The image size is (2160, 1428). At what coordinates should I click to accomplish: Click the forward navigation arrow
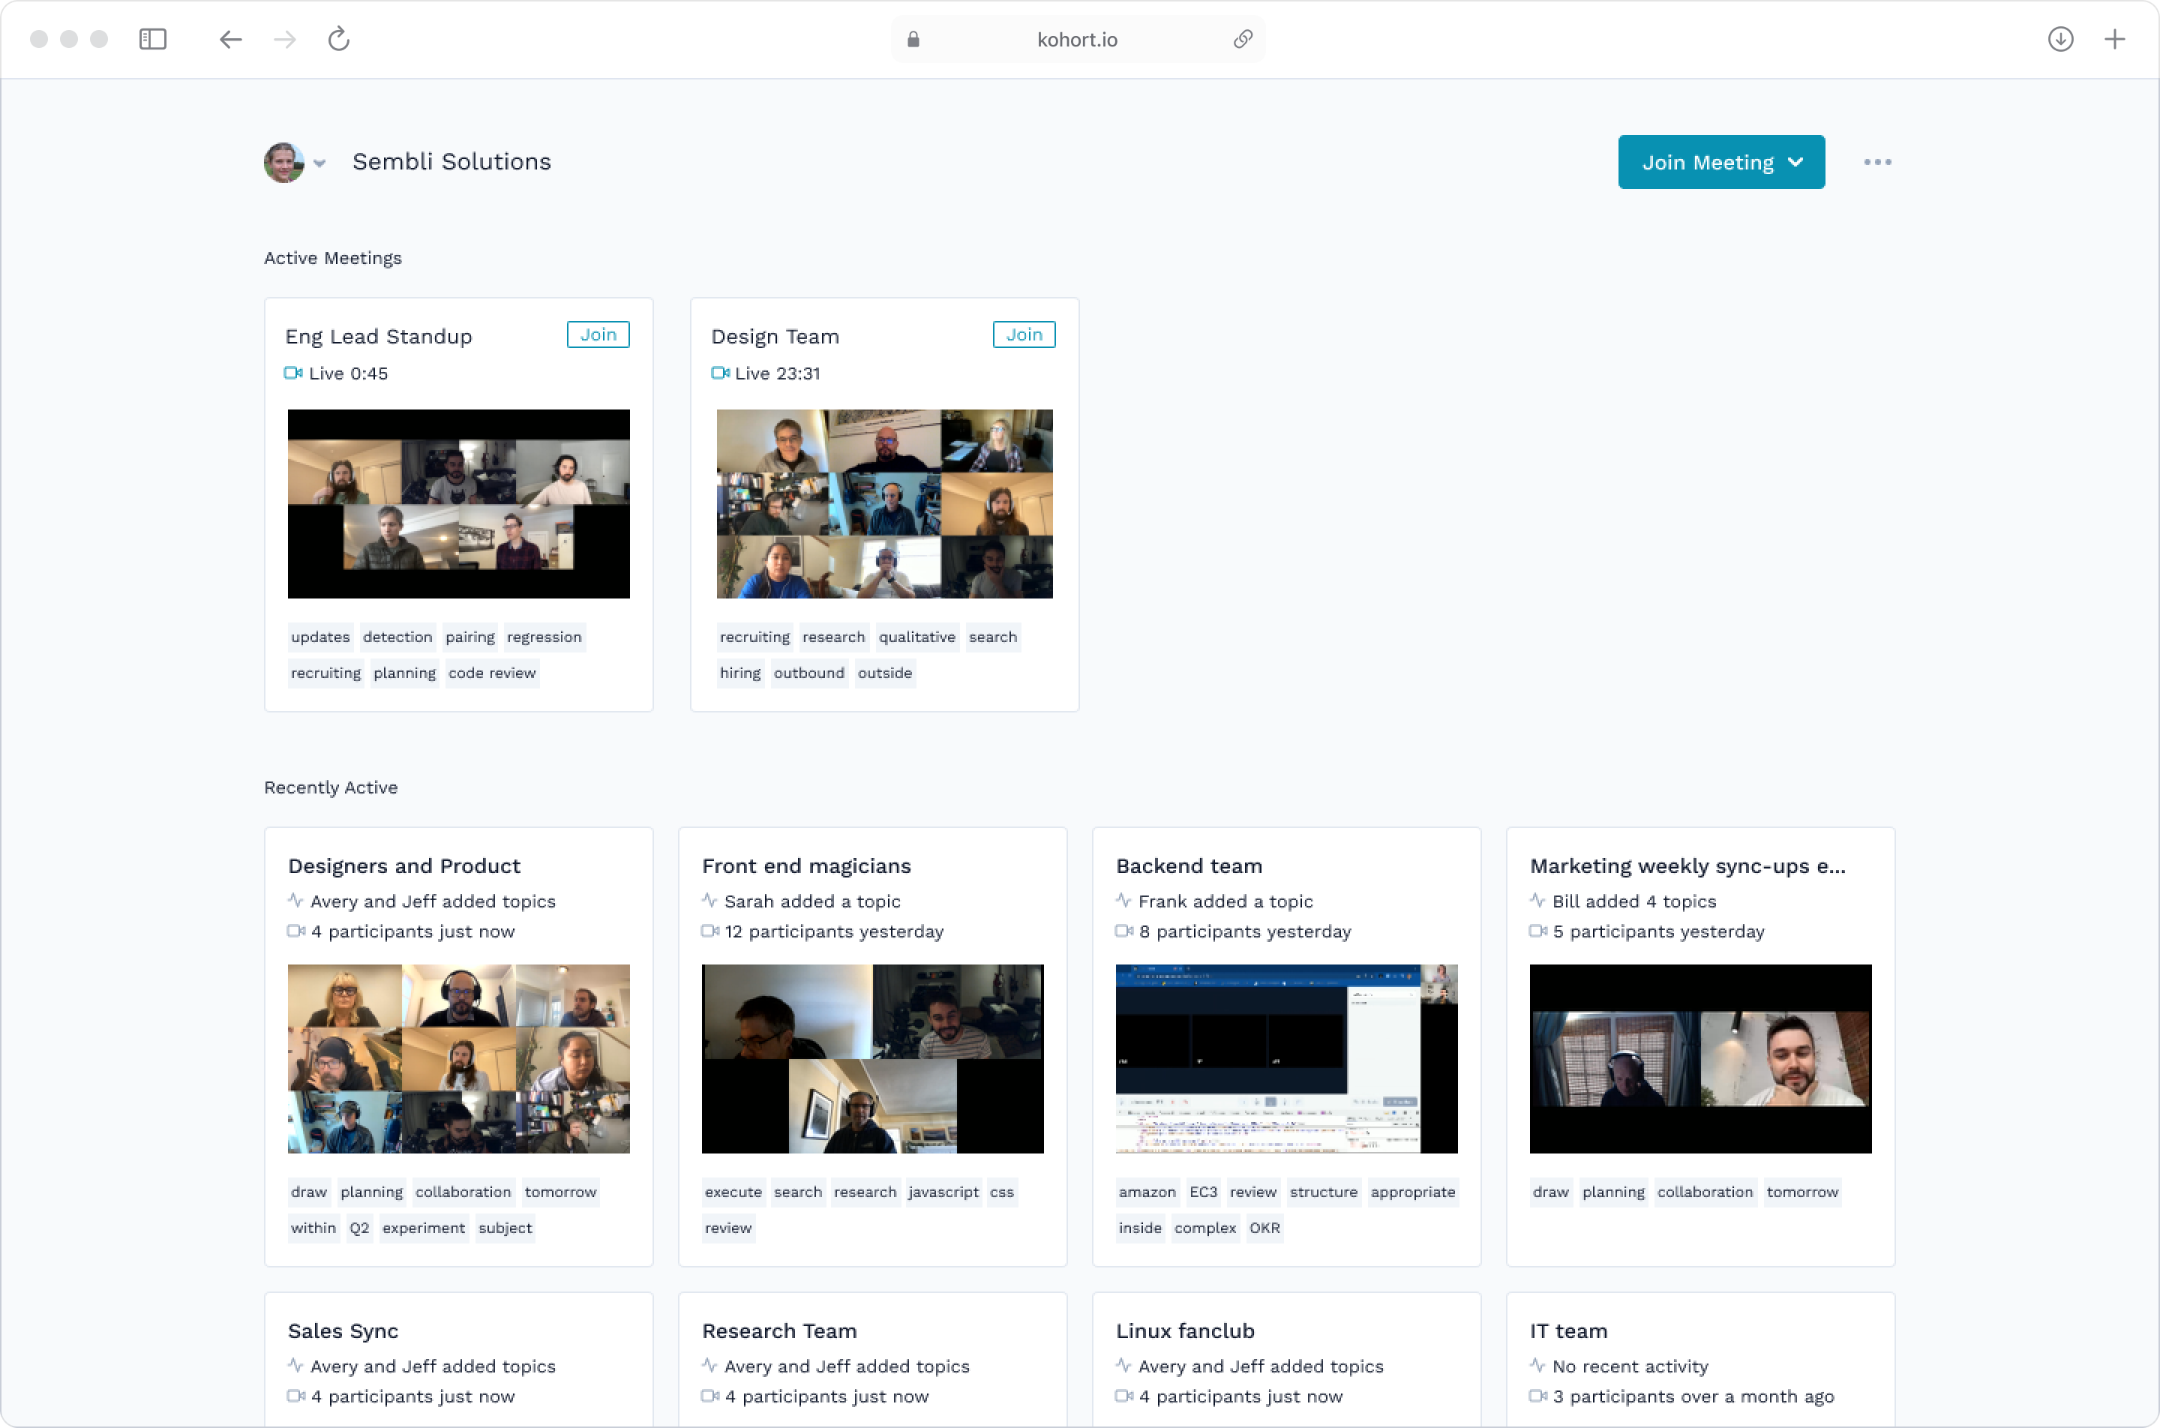click(285, 39)
